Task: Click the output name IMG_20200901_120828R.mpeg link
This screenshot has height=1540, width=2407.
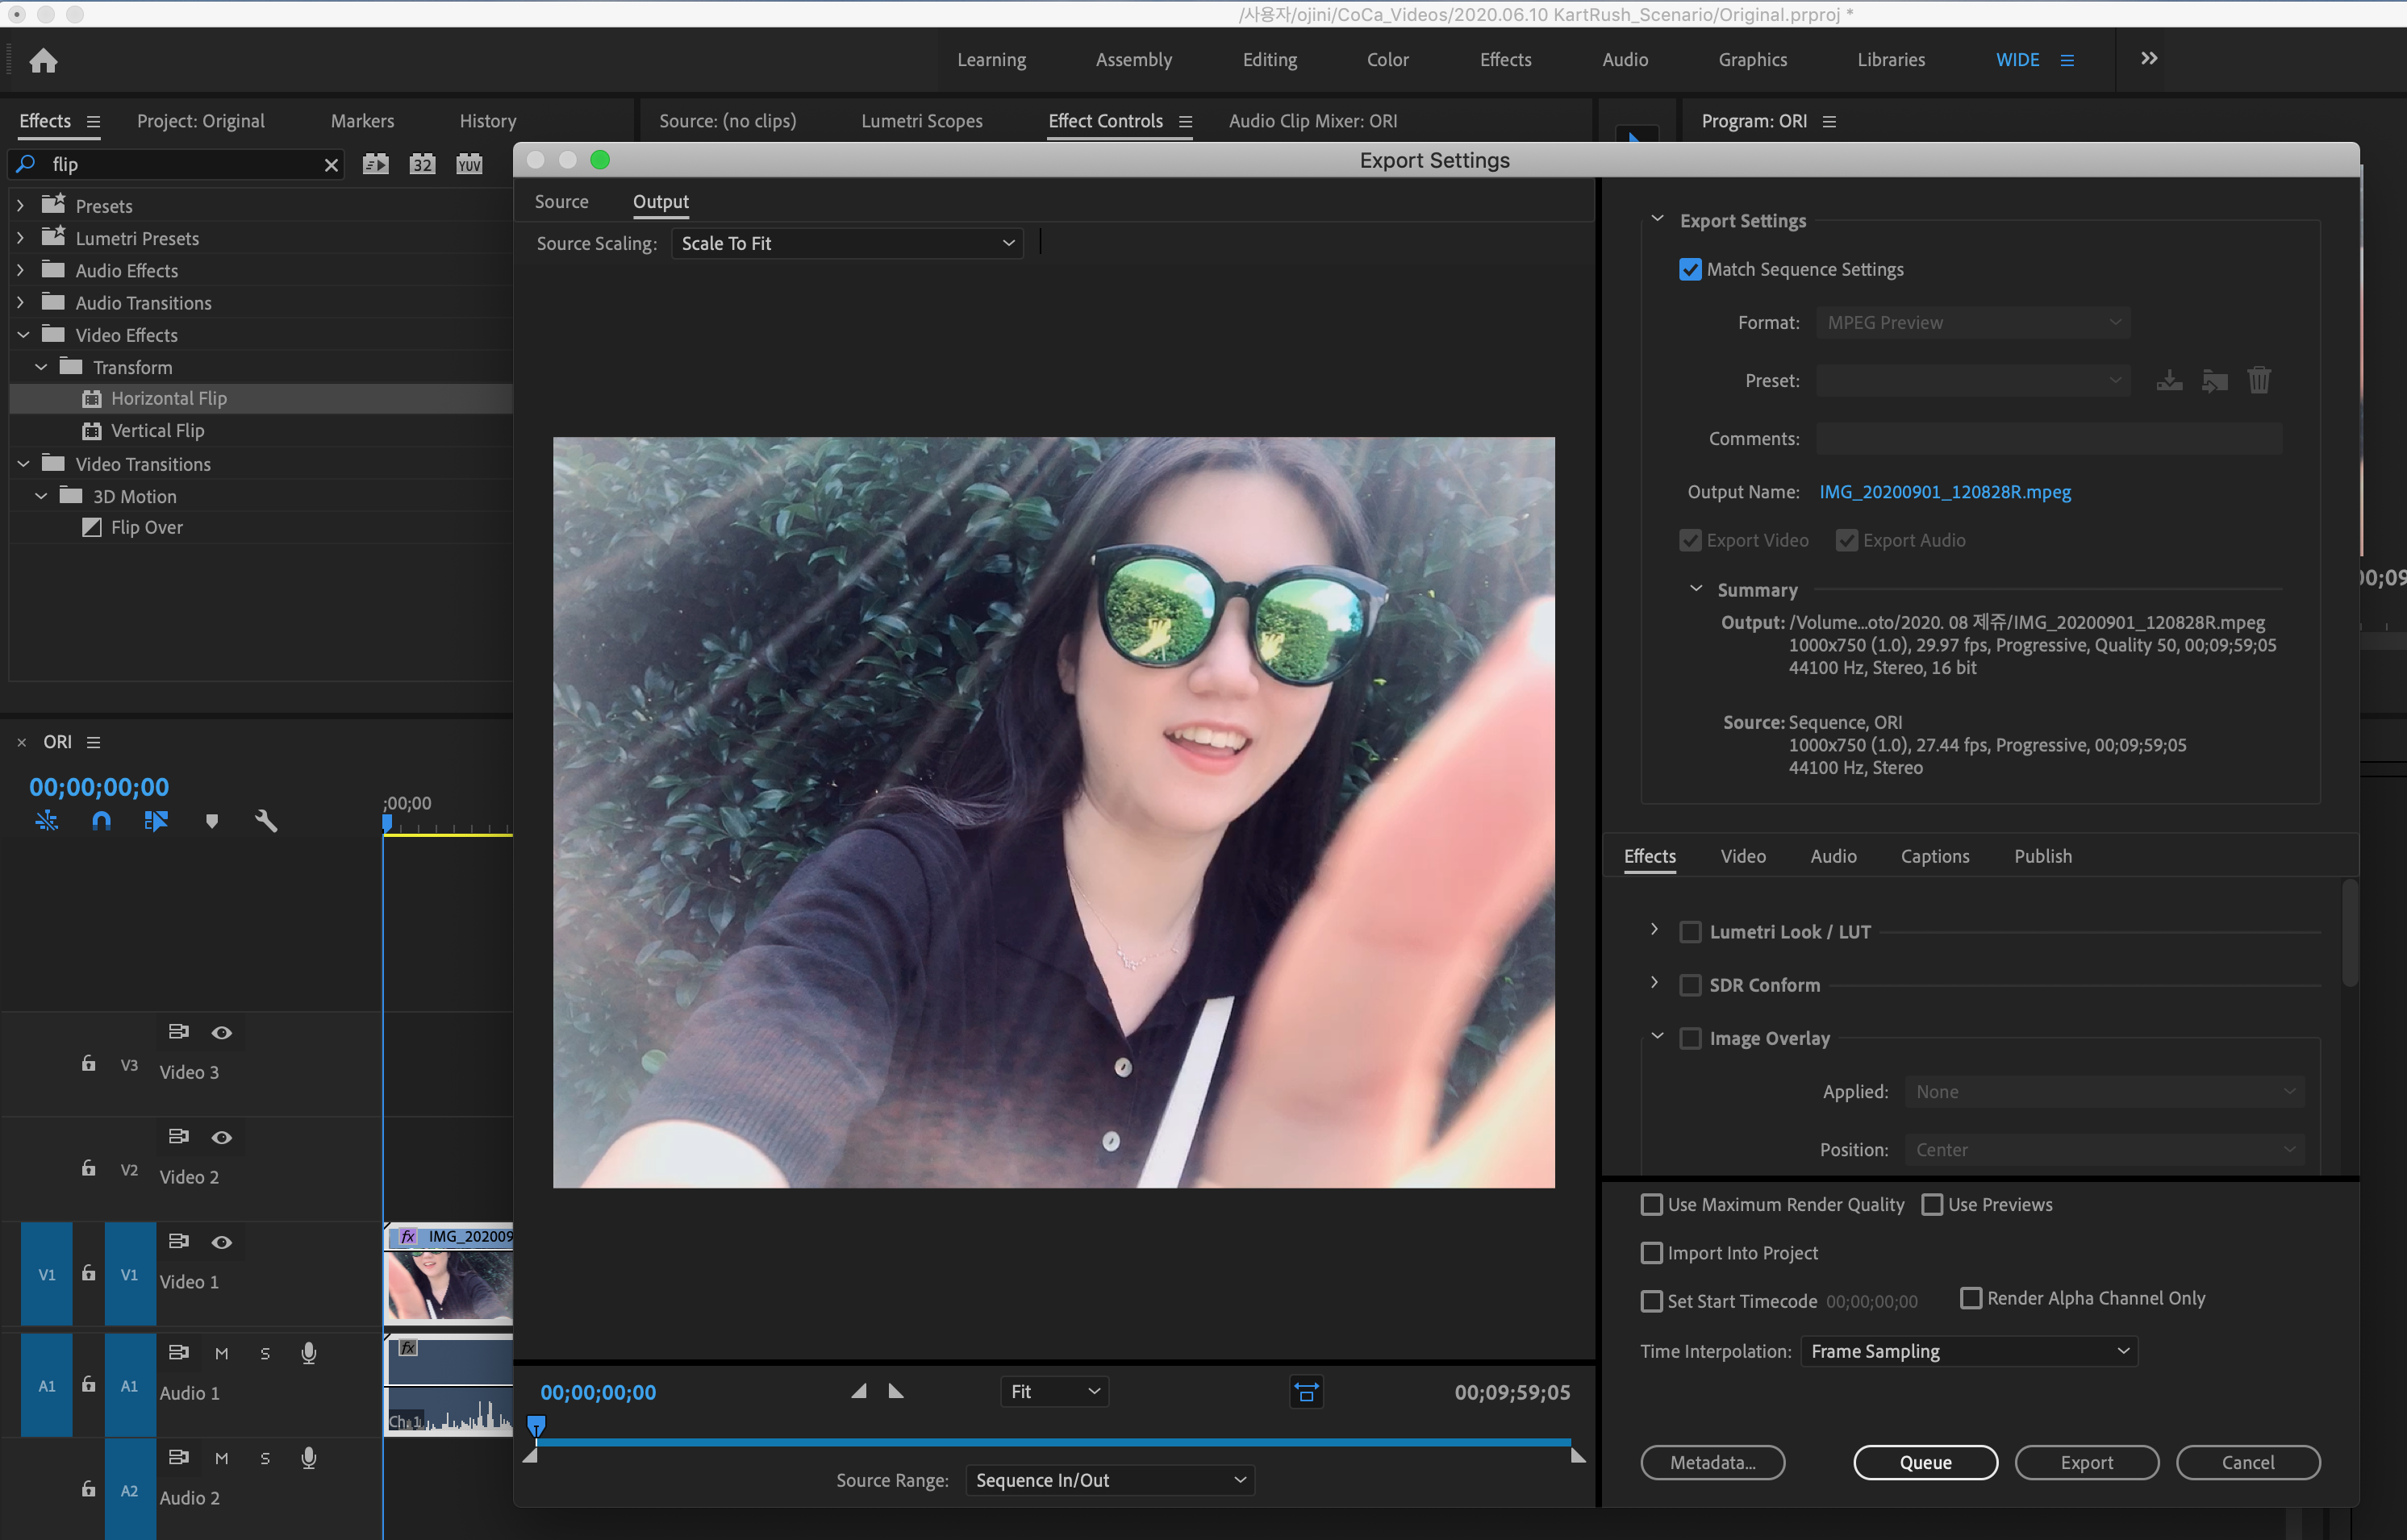Action: [1944, 492]
